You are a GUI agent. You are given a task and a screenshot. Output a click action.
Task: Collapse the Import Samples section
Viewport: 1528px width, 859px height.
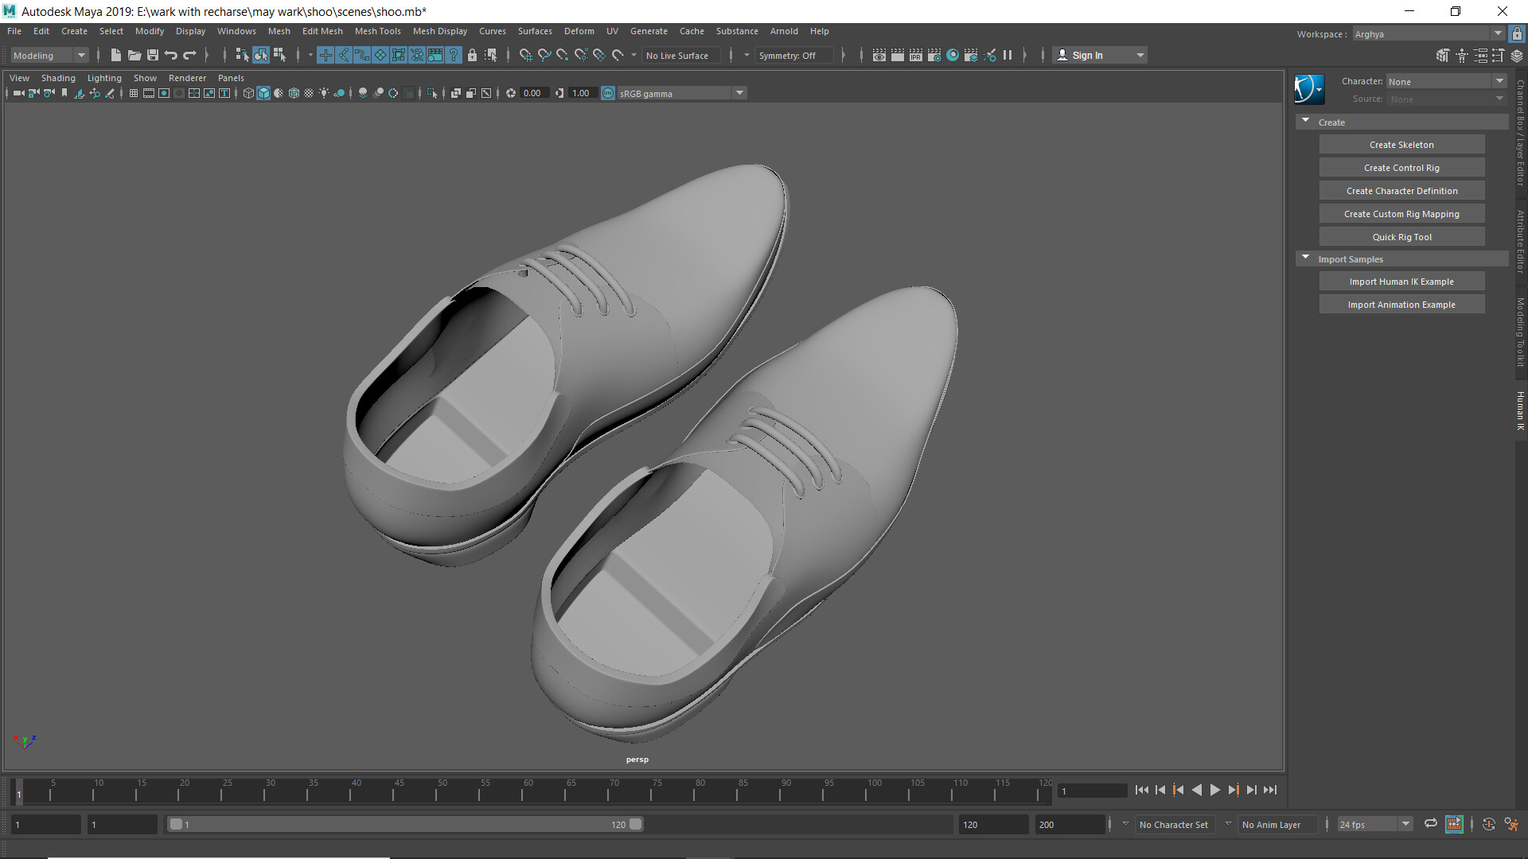coord(1305,258)
